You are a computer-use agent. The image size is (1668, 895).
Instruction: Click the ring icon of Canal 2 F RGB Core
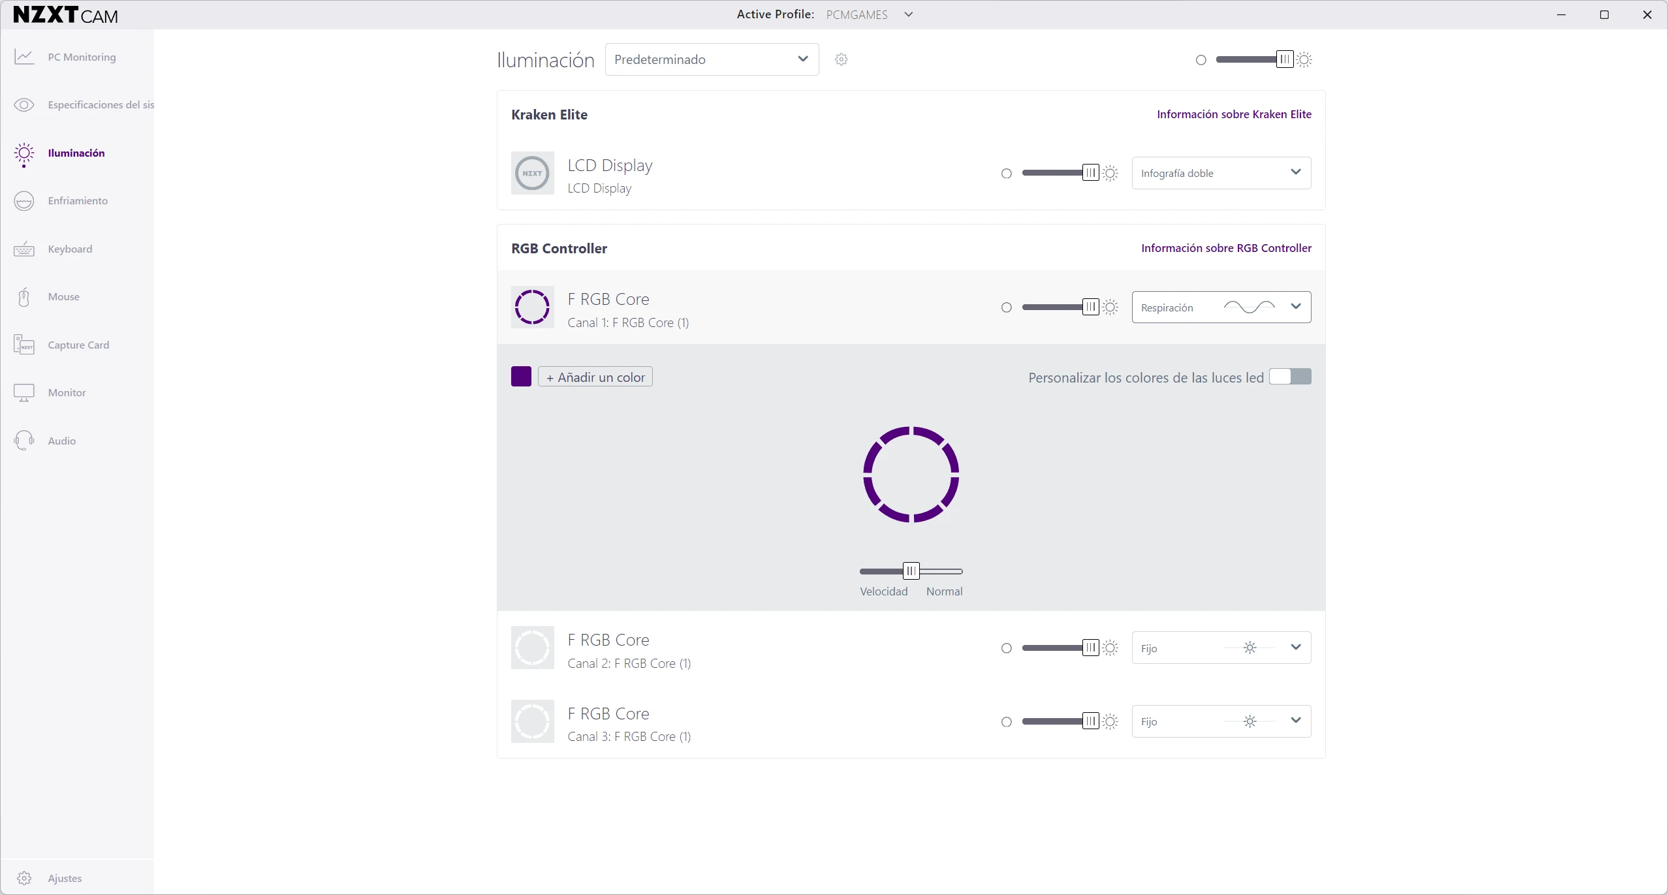click(532, 648)
